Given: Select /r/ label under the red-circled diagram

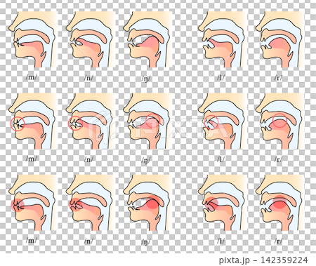Looking at the screenshot, I should pyautogui.click(x=278, y=159).
